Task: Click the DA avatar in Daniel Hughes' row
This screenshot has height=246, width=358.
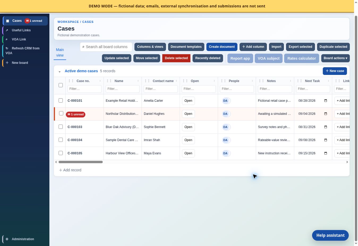Action: pyautogui.click(x=225, y=114)
